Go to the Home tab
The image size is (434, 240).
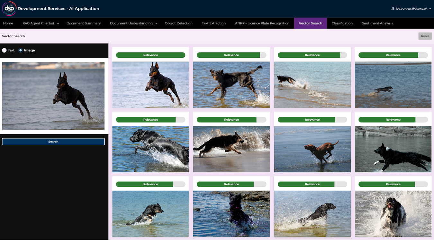pyautogui.click(x=8, y=23)
